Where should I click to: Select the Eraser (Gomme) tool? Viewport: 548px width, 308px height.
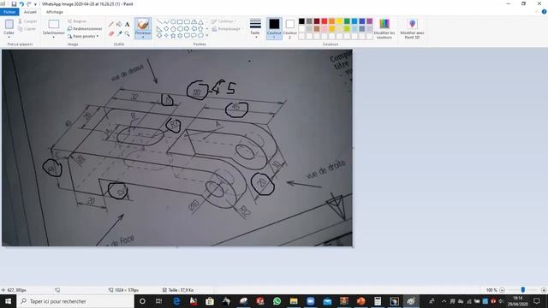(x=111, y=33)
